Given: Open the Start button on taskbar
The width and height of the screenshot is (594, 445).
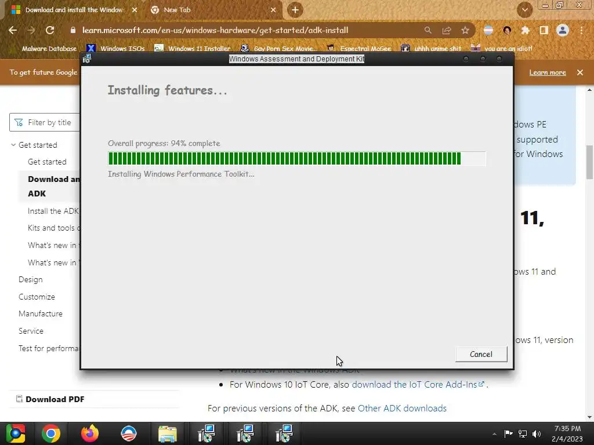Looking at the screenshot, I should click(15, 433).
